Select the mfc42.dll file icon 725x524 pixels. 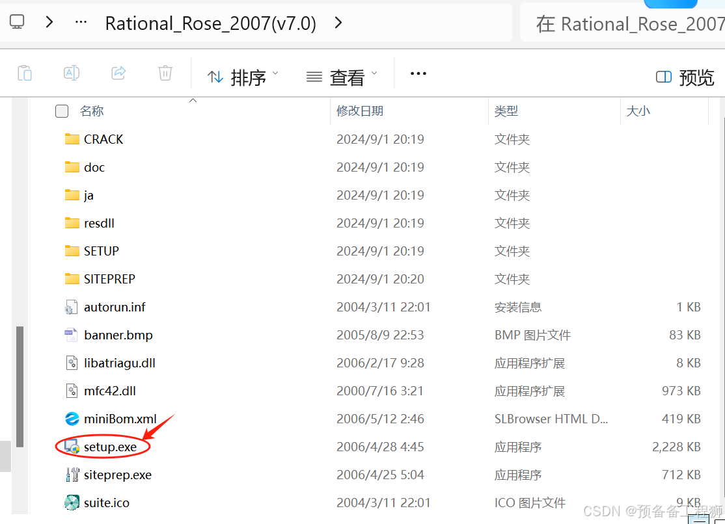(x=72, y=391)
